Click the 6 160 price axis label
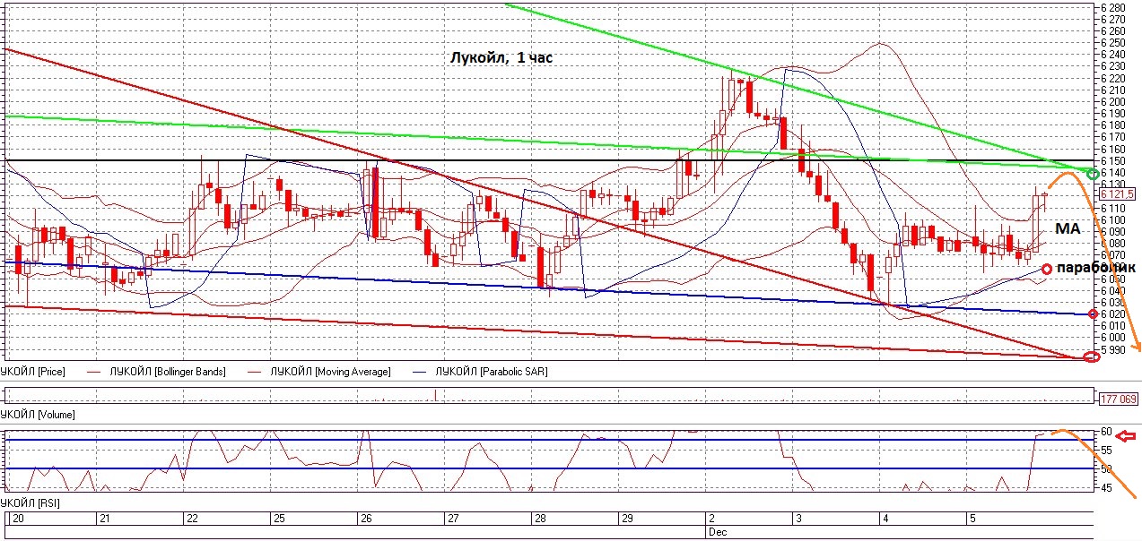The height and width of the screenshot is (541, 1142). [x=1114, y=149]
